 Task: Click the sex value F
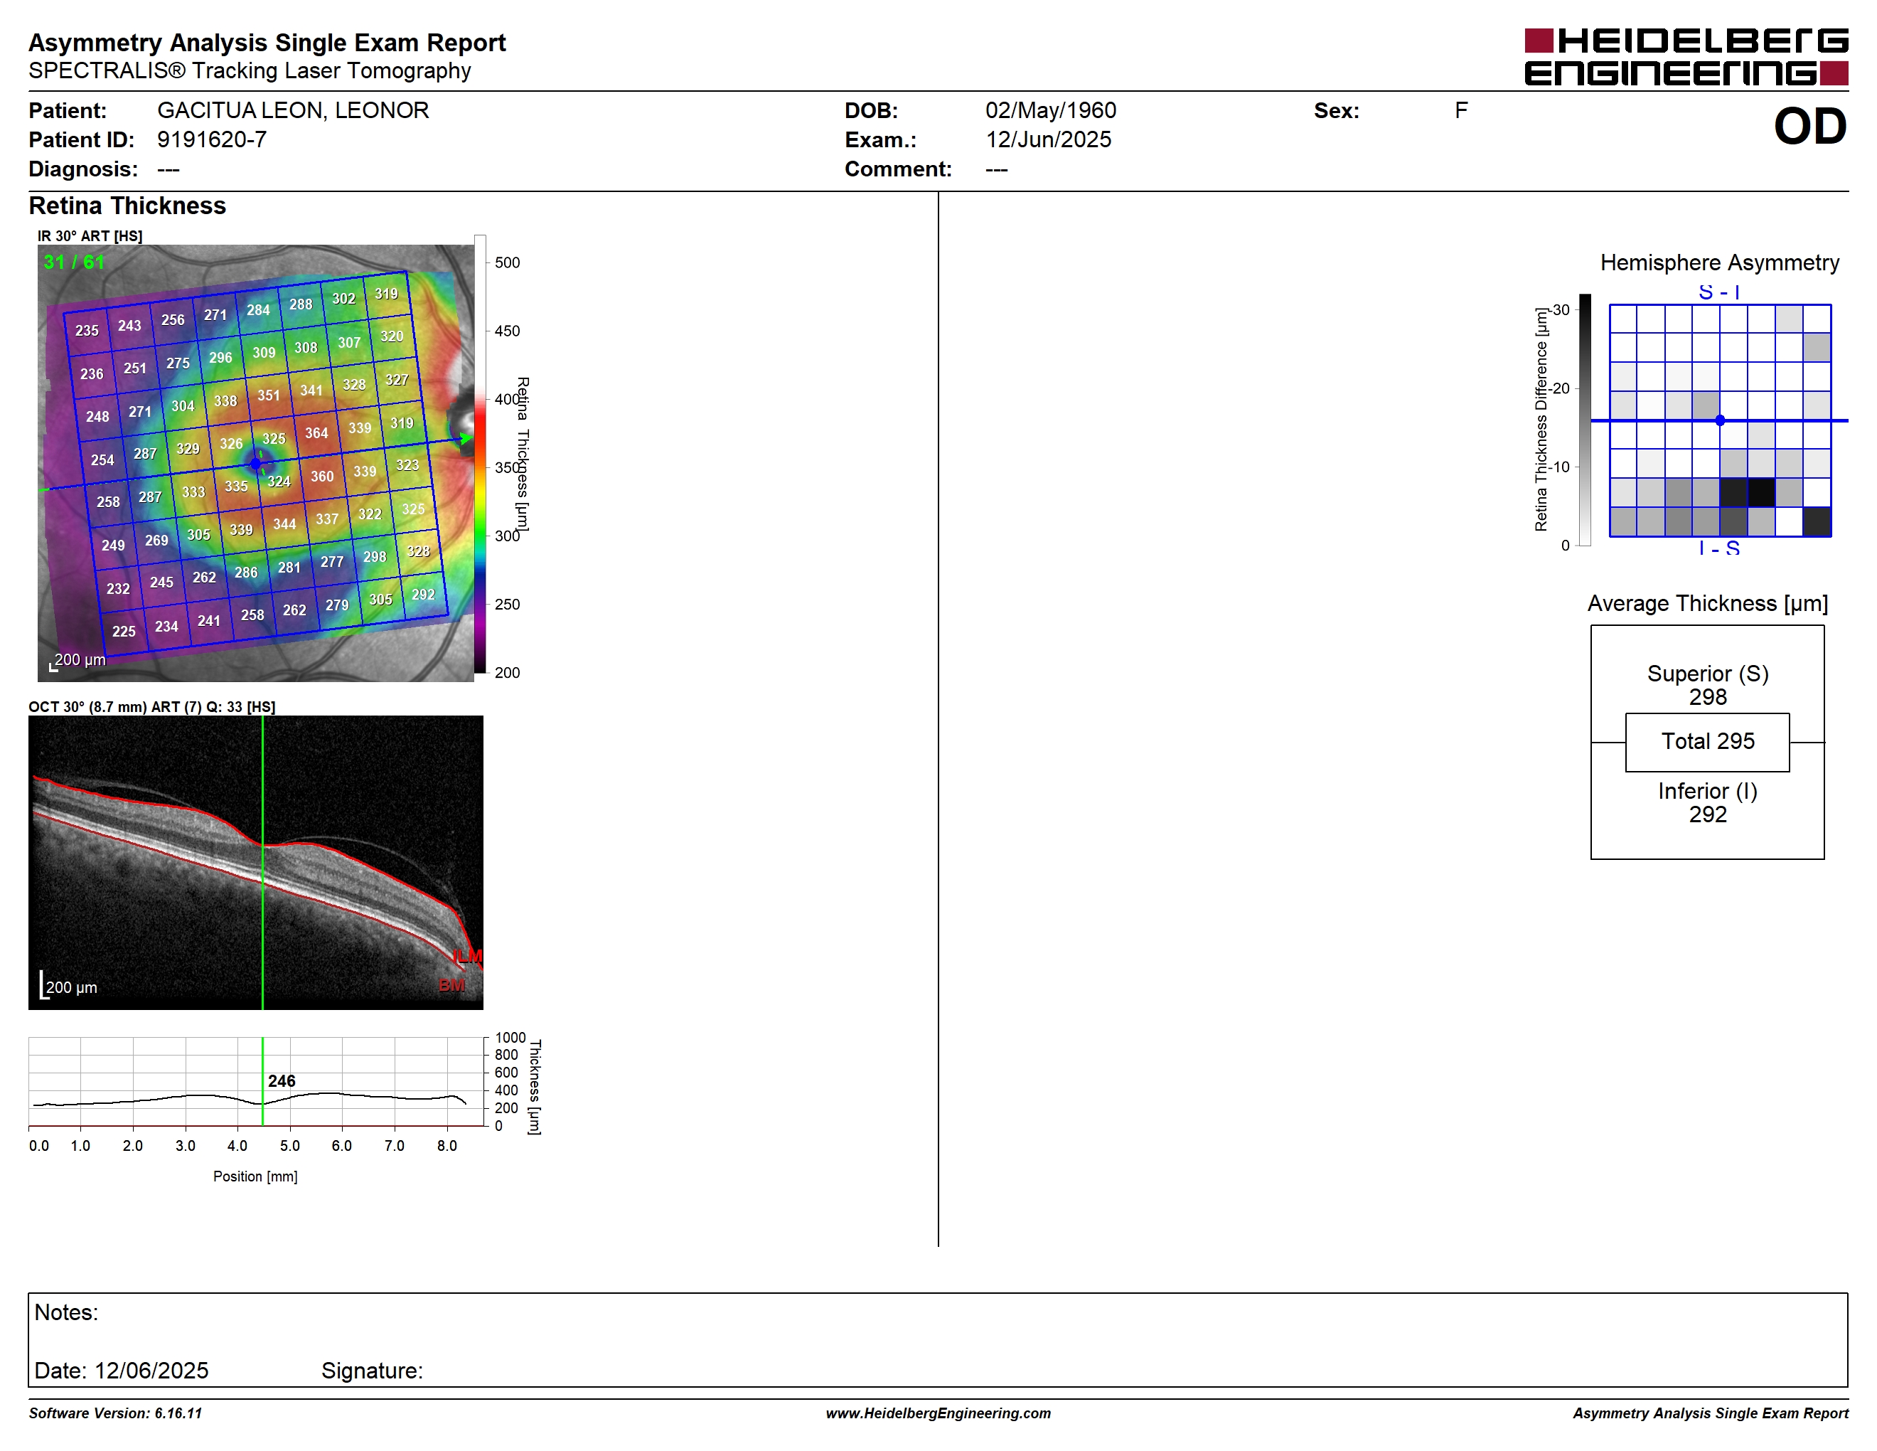(x=1461, y=111)
